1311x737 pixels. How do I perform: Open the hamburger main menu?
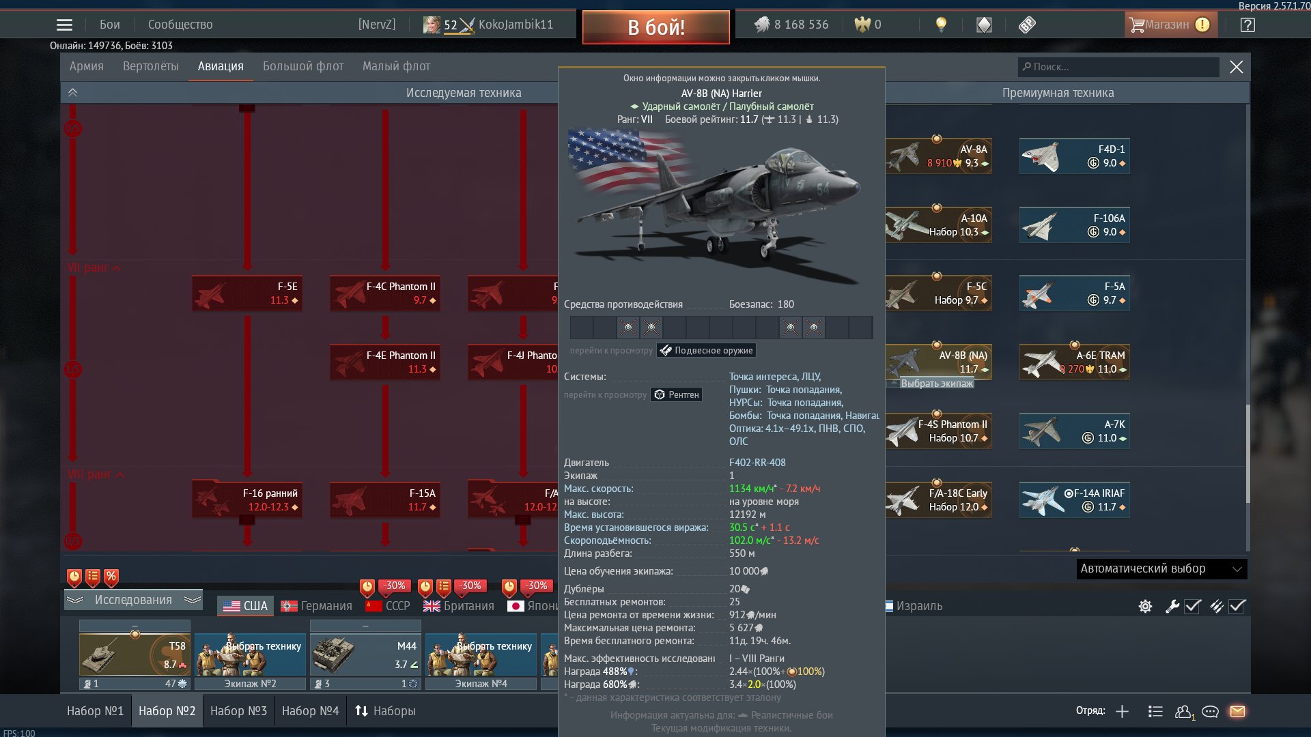pyautogui.click(x=64, y=25)
